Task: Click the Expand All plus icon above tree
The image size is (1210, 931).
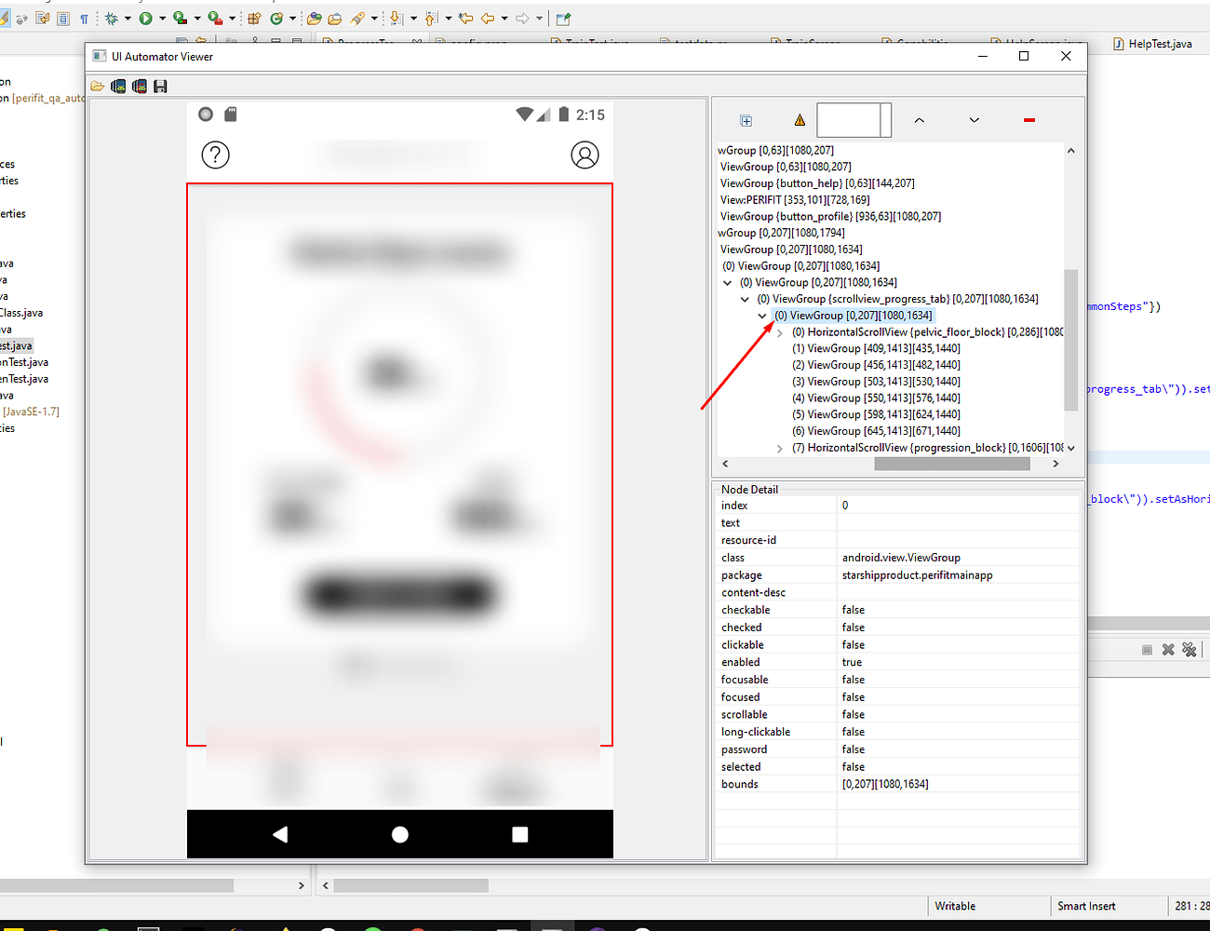Action: coord(746,120)
